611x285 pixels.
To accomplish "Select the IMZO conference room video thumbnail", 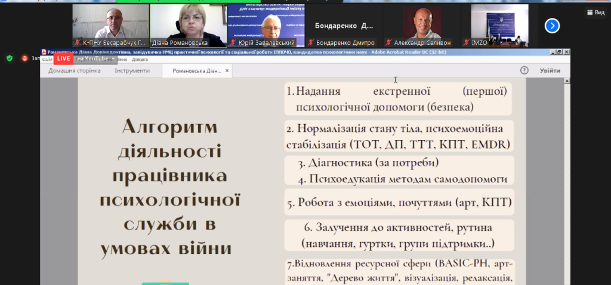I will (x=499, y=23).
